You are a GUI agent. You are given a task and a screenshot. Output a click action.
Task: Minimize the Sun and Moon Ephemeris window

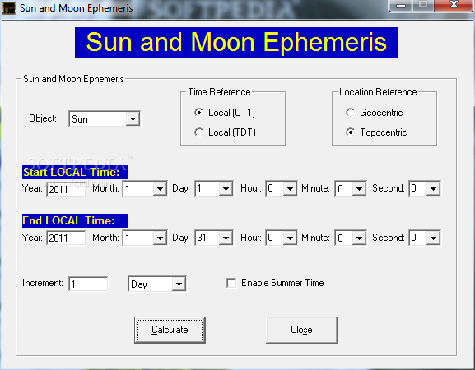400,6
